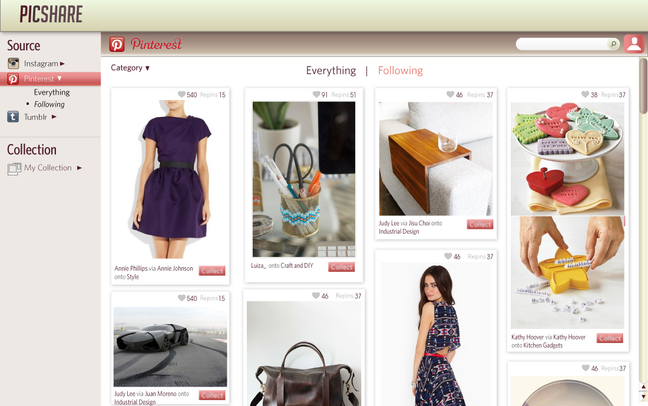Like the purple dress pin via heart icon
Image resolution: width=648 pixels, height=406 pixels.
181,94
